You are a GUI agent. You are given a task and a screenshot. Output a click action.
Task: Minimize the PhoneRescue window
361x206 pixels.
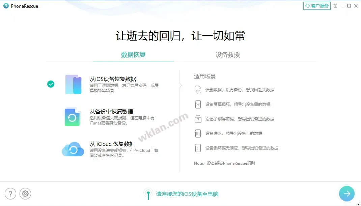[342, 6]
